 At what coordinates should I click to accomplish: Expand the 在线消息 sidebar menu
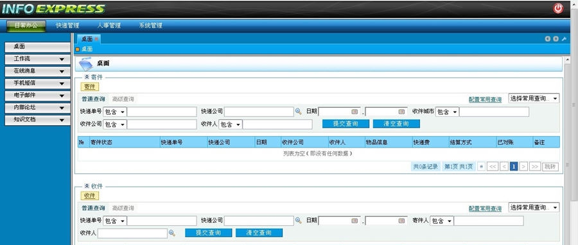[x=37, y=71]
